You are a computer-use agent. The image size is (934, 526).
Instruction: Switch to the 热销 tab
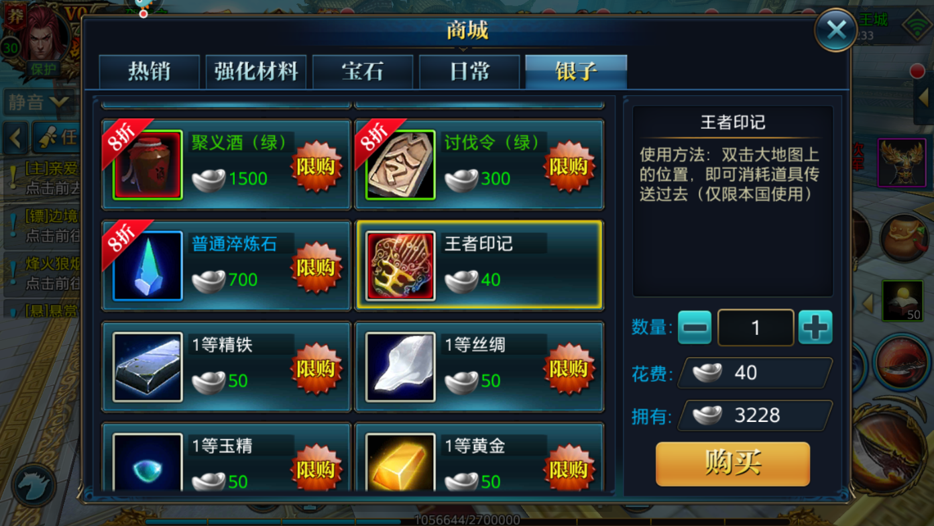click(x=150, y=72)
